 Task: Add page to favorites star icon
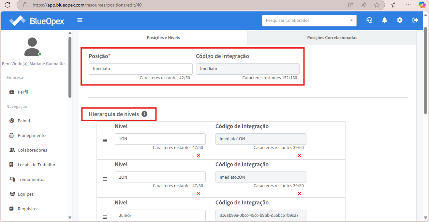pyautogui.click(x=377, y=5)
